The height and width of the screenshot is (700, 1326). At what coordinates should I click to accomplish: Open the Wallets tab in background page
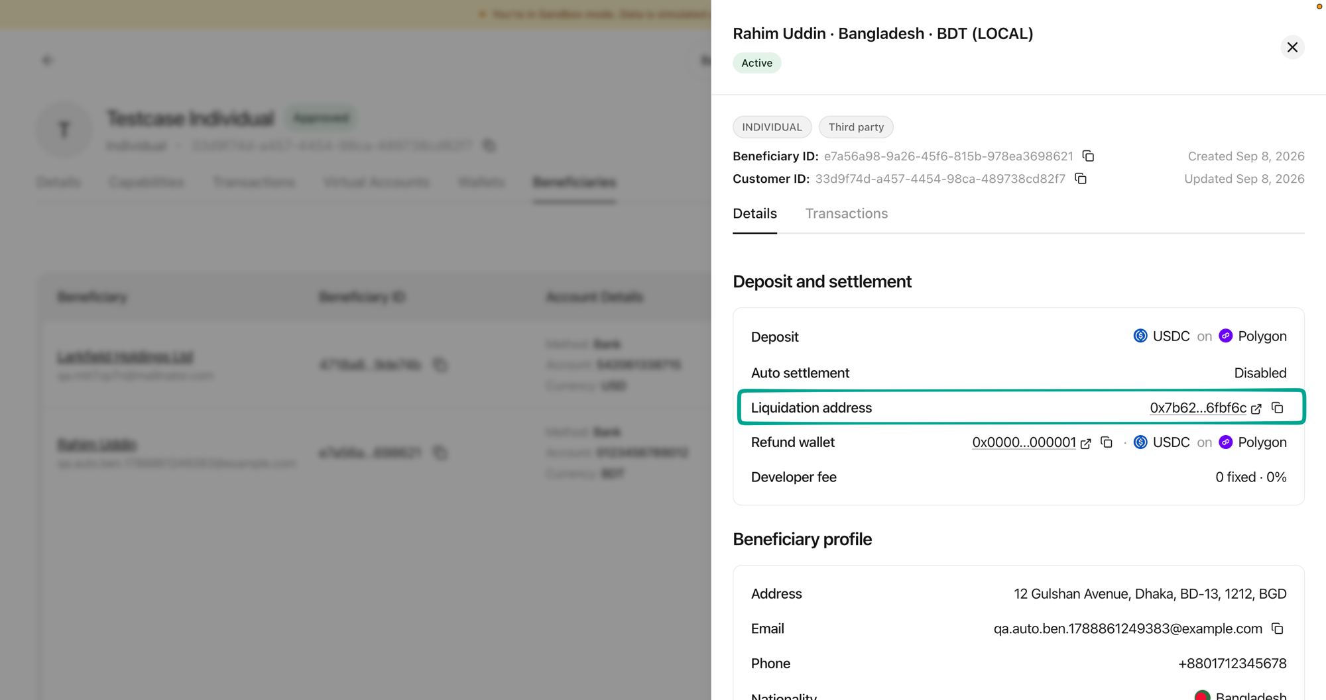481,182
